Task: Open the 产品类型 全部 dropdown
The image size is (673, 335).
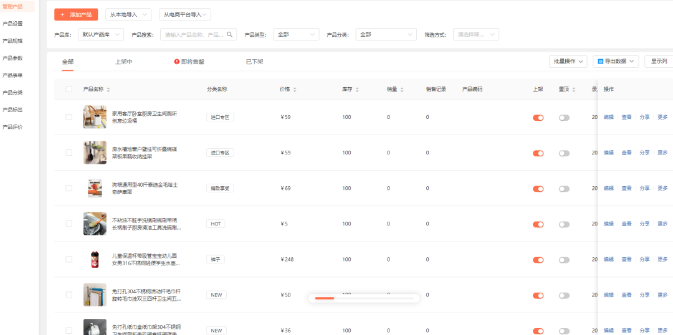Action: click(296, 34)
